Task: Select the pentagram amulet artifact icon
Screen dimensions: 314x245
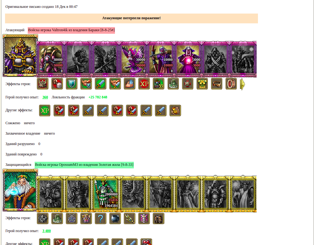Action: (x=71, y=218)
